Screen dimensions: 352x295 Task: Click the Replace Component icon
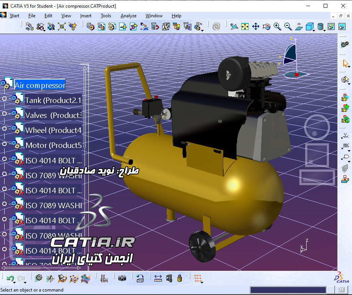click(x=144, y=27)
